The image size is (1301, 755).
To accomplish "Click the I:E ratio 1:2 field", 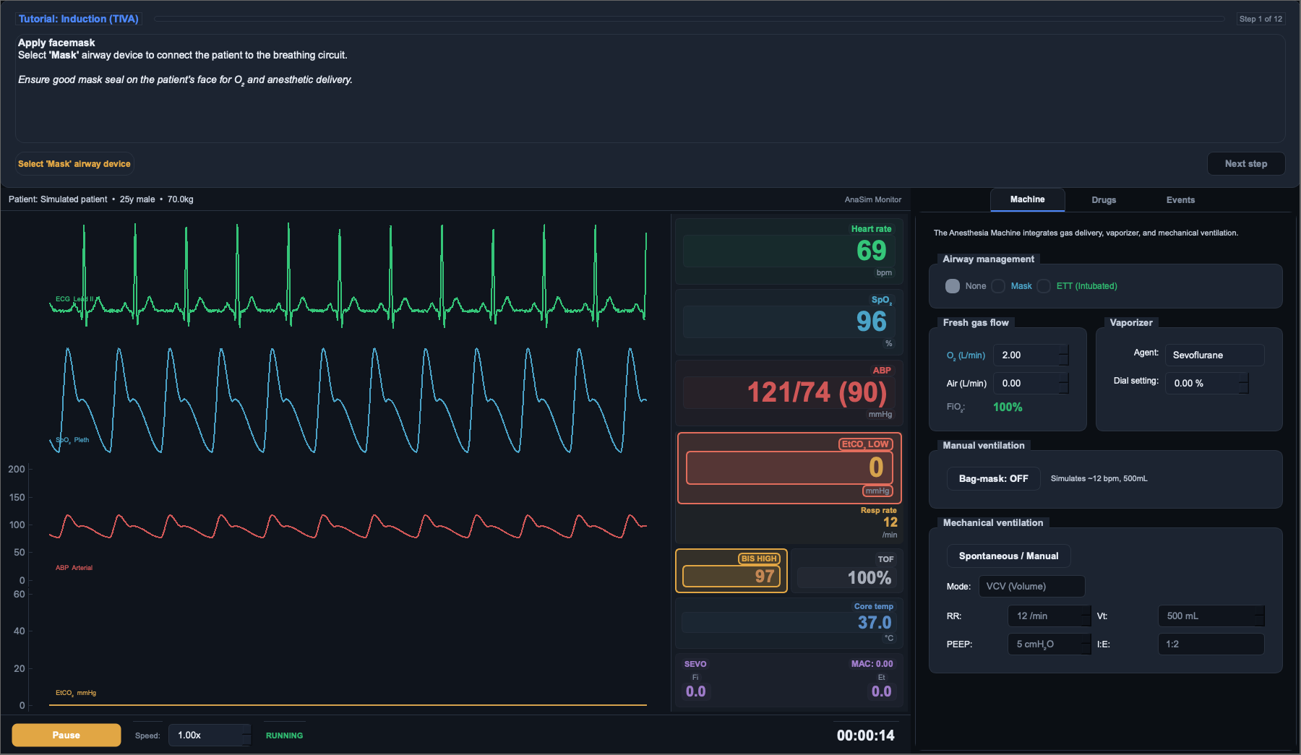I will 1211,644.
